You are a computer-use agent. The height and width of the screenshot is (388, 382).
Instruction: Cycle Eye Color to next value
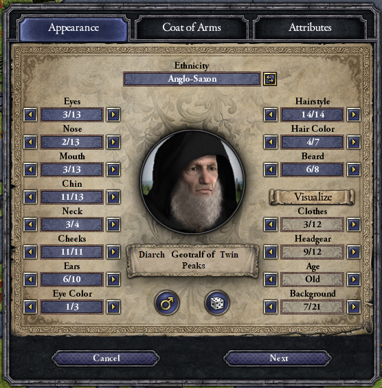point(113,307)
